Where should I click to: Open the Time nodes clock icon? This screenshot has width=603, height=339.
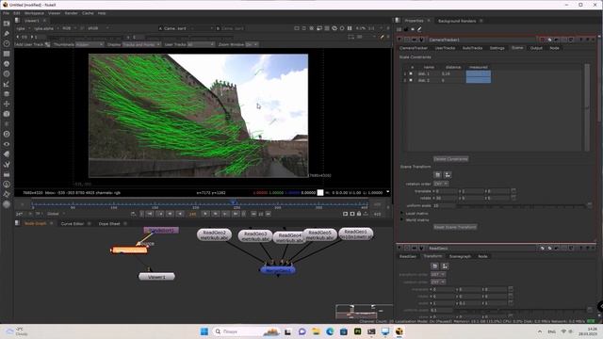(x=7, y=44)
